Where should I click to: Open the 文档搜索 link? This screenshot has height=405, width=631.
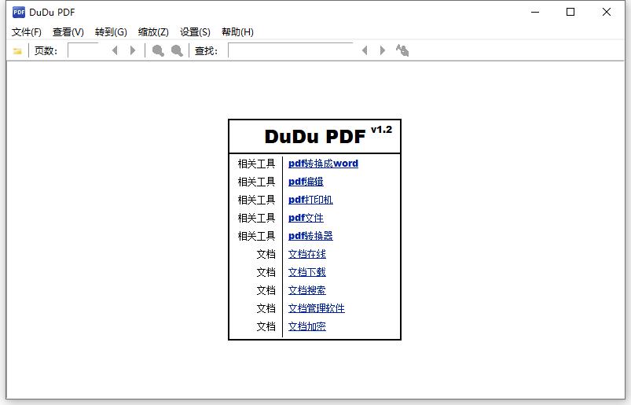coord(307,290)
